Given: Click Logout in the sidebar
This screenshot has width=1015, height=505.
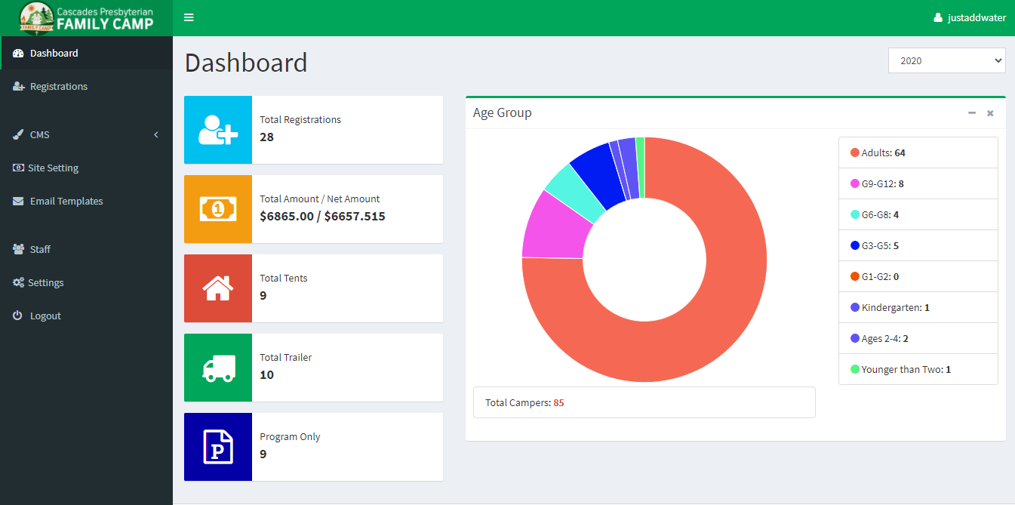Looking at the screenshot, I should pos(45,316).
